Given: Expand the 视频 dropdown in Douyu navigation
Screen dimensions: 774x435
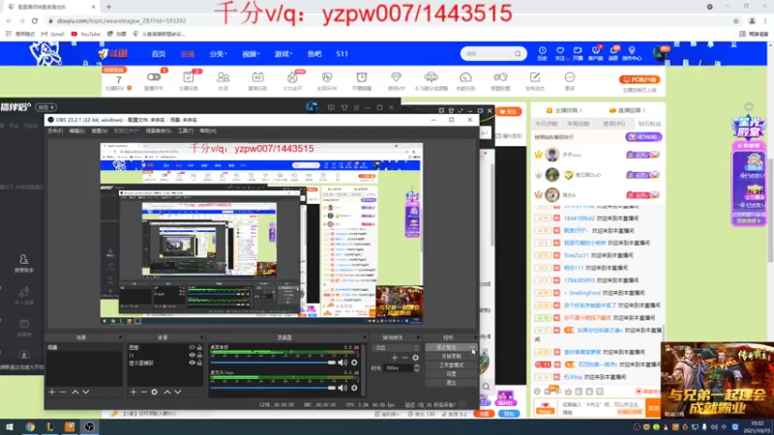Looking at the screenshot, I should [251, 54].
